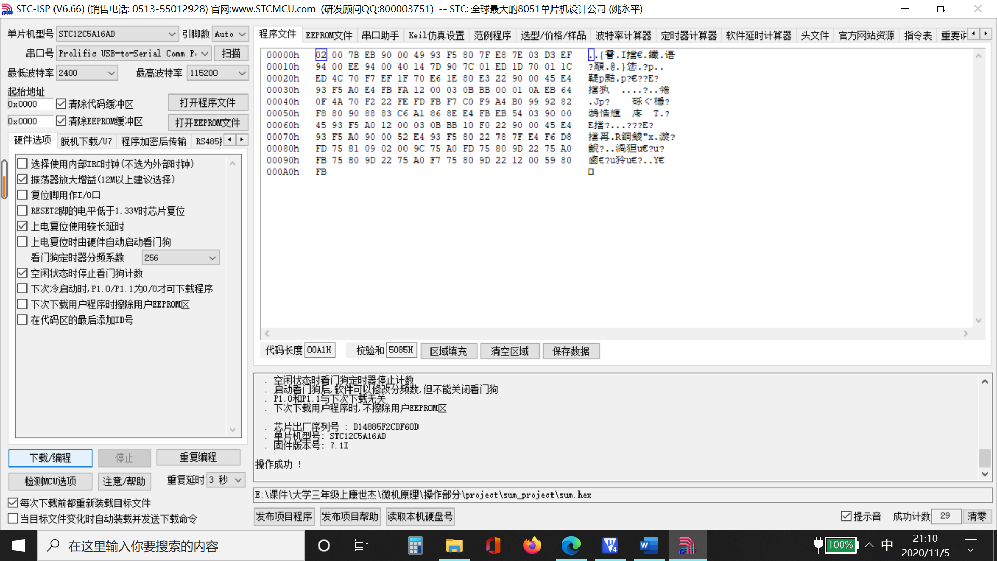The image size is (997, 561).
Task: Click the STC-ISP icon in the title bar
Action: [7, 8]
